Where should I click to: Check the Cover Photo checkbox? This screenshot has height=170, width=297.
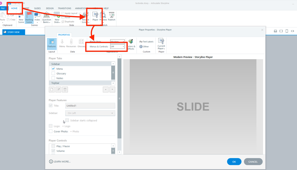[x=51, y=131]
